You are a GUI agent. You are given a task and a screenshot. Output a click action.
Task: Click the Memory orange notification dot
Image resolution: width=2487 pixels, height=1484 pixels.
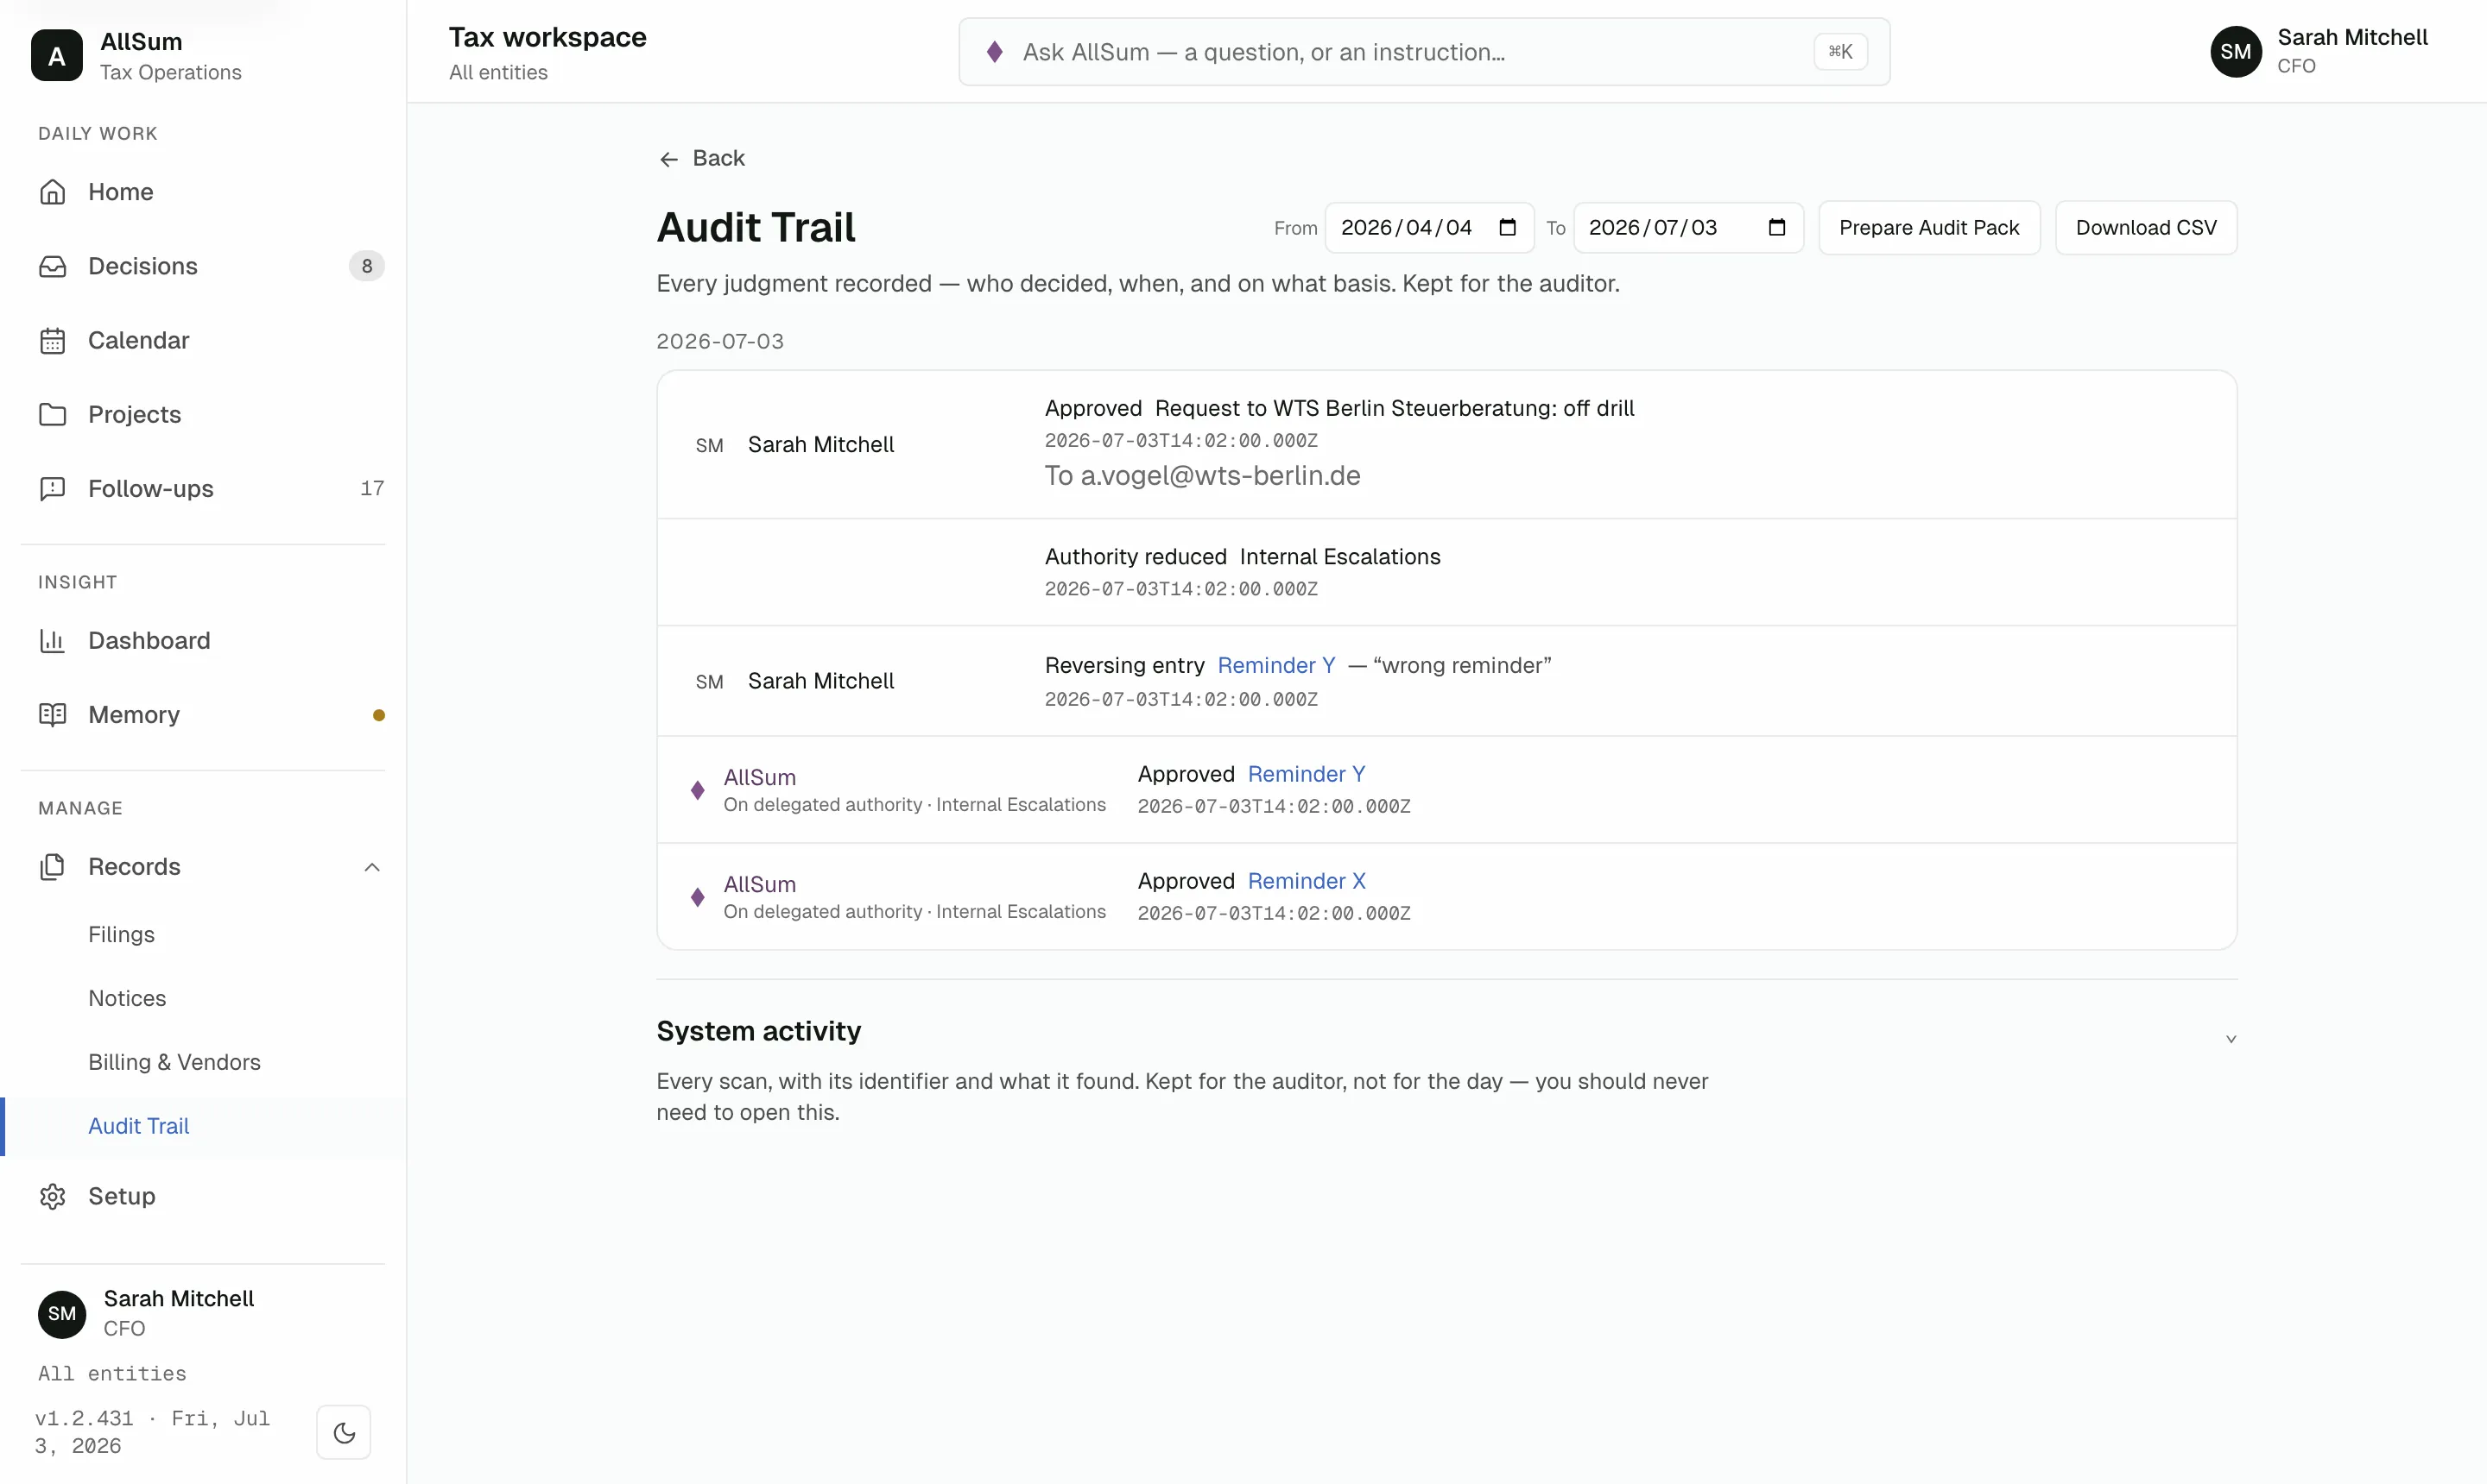tap(378, 715)
